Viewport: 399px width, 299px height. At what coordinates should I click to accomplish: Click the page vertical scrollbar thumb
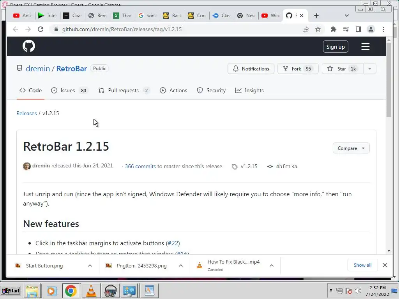tap(388, 80)
